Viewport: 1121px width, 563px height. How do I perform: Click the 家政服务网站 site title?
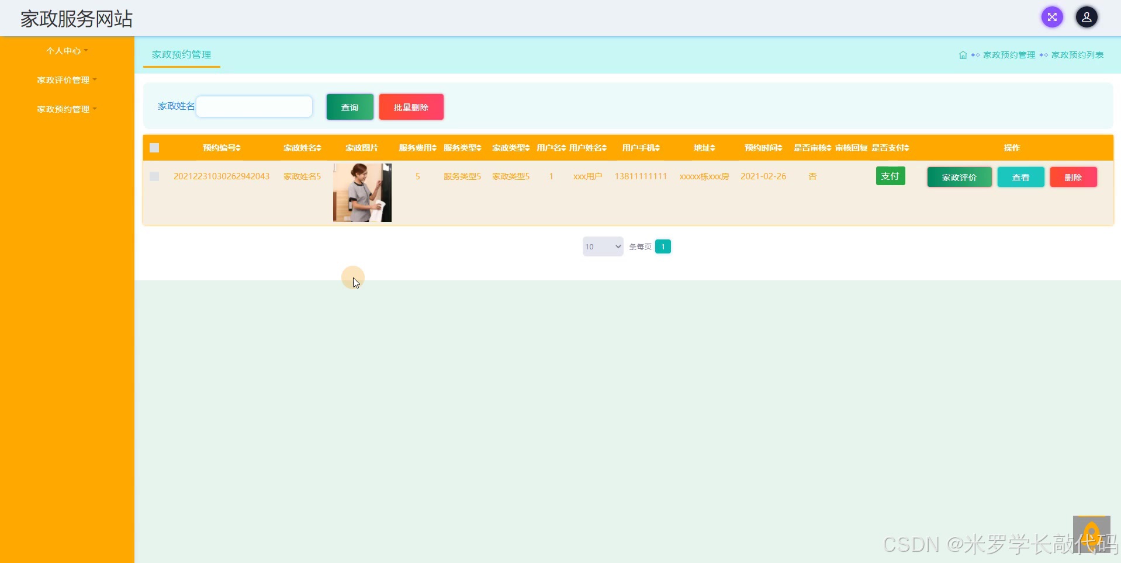[77, 19]
